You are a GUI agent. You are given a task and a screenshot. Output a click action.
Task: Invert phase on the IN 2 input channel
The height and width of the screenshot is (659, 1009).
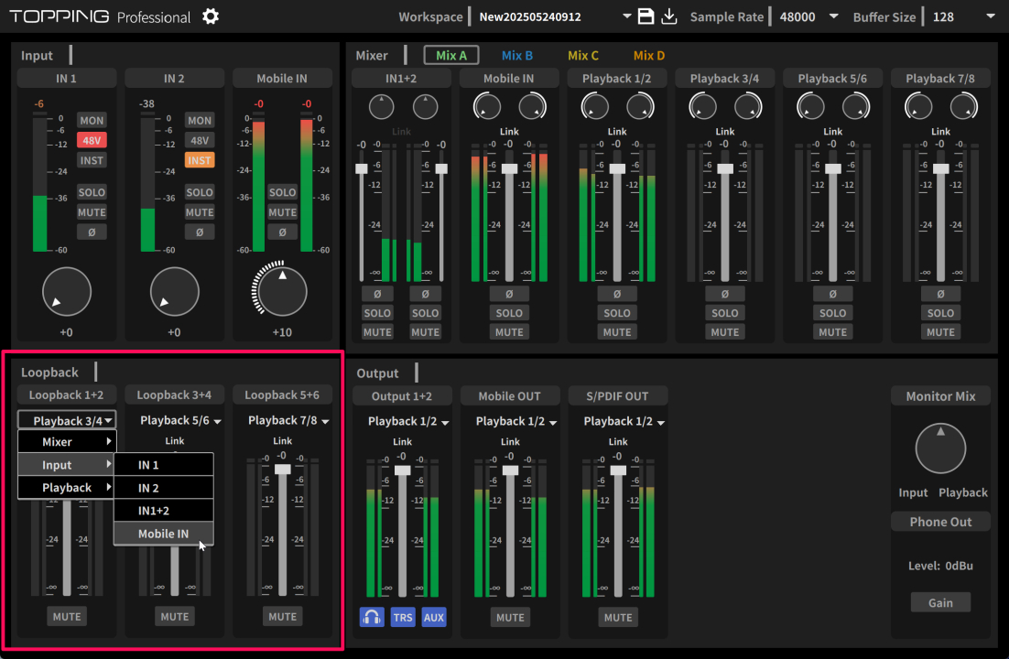pos(200,232)
